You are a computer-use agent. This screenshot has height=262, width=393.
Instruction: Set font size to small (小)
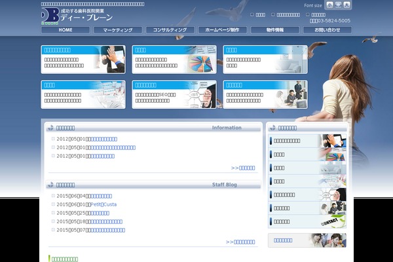tap(330, 5)
